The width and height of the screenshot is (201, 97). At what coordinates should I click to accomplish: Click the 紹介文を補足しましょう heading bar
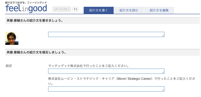[103, 52]
